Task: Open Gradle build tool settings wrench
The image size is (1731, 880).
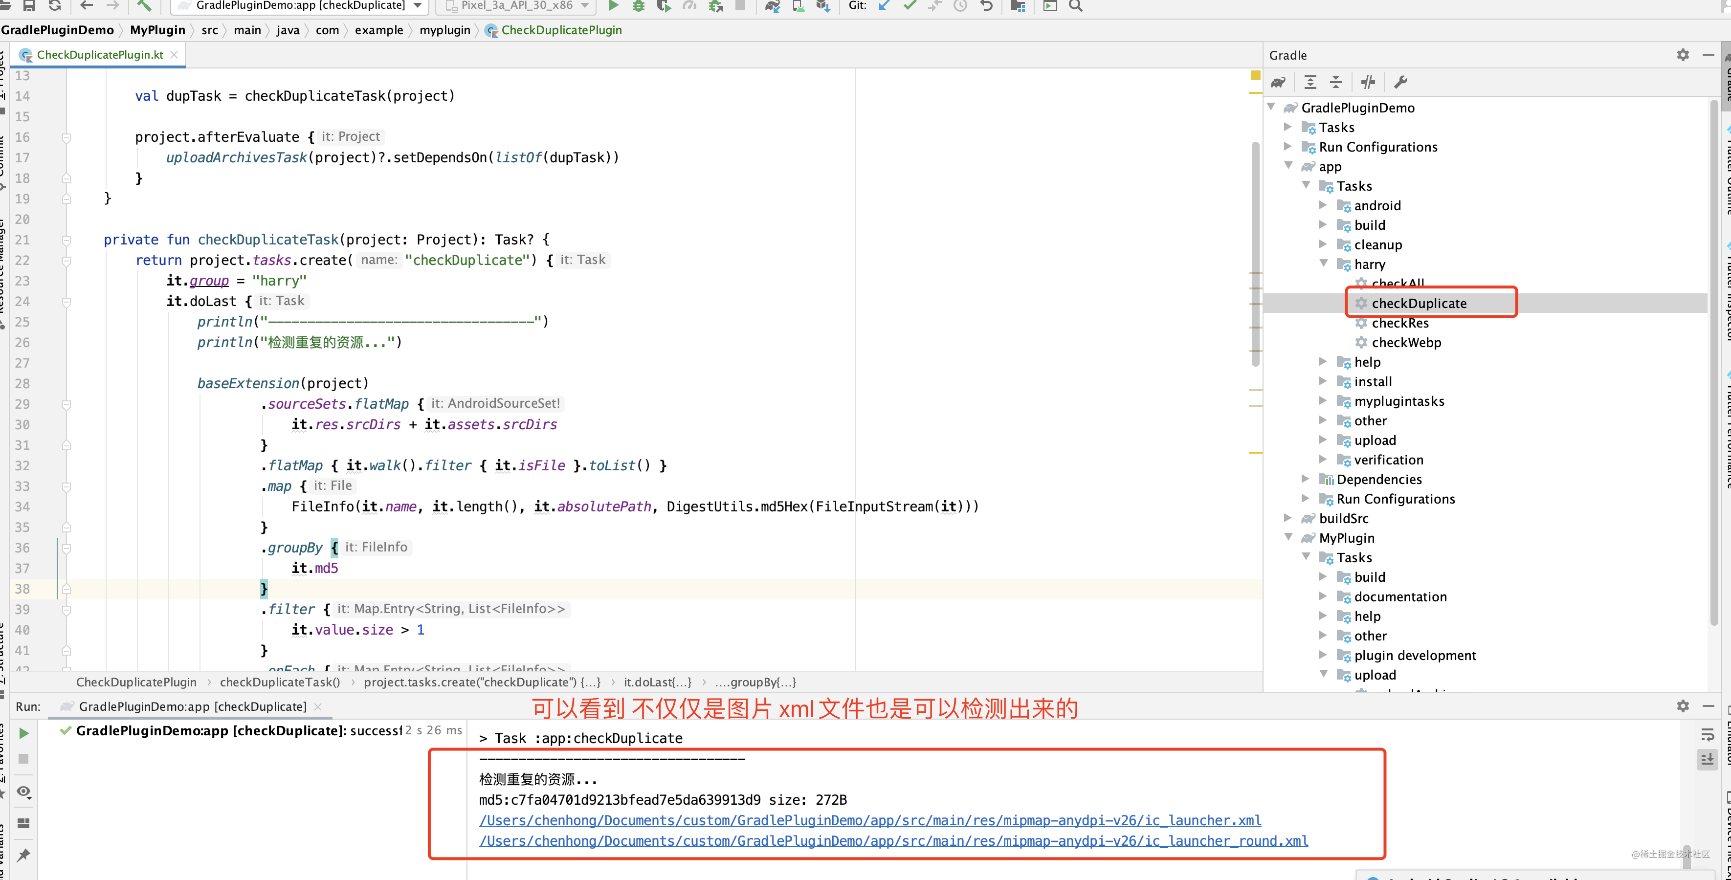Action: 1400,82
